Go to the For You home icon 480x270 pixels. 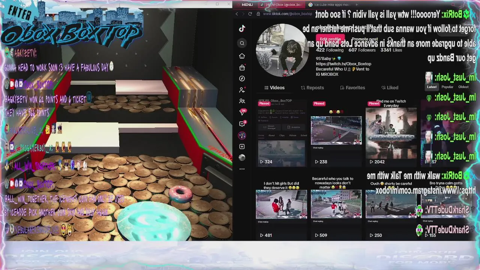point(242,56)
